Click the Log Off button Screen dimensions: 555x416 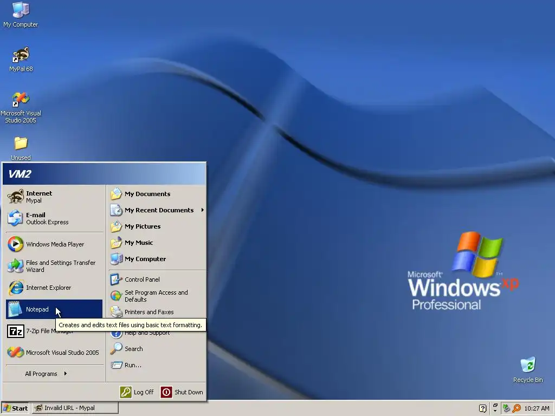point(137,392)
